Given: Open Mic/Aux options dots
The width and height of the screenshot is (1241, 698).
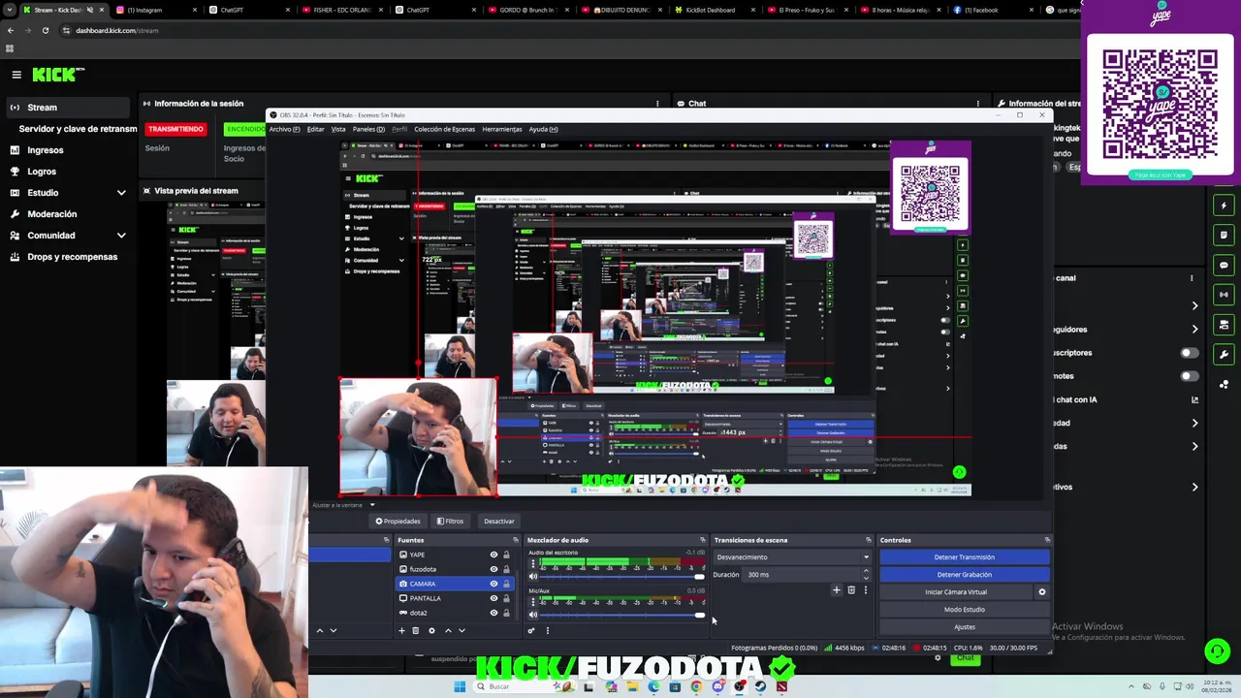Looking at the screenshot, I should tap(532, 601).
